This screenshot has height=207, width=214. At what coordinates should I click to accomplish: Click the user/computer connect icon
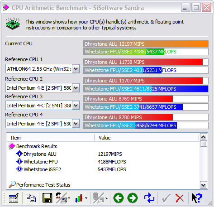[x=61, y=198]
